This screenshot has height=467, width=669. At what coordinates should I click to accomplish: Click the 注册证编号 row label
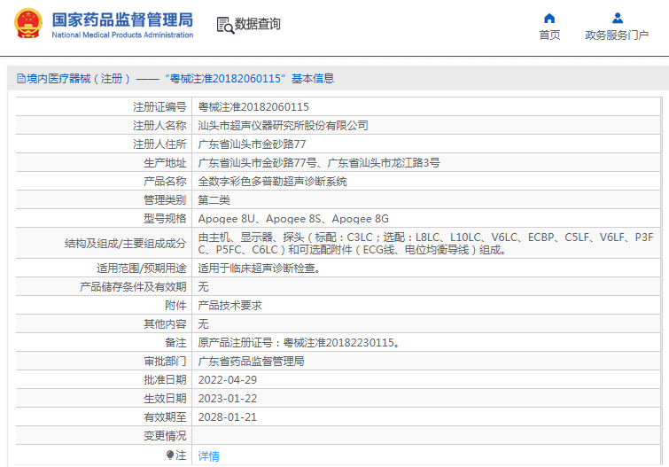click(x=159, y=106)
